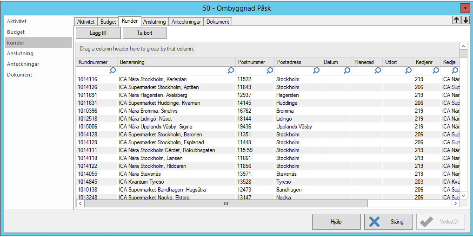The height and width of the screenshot is (237, 473).
Task: Select row ICA Supermarket Huddinge, Kvarnen
Action: click(268, 103)
